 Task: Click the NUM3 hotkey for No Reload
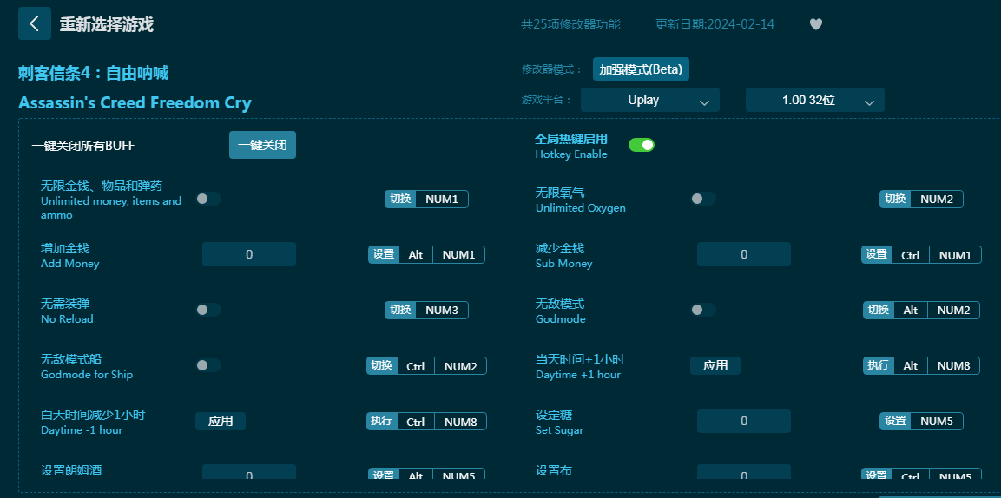[442, 310]
